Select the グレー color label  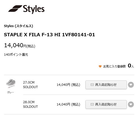point(10,92)
